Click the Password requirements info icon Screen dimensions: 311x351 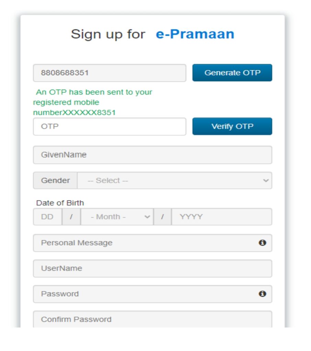pyautogui.click(x=263, y=294)
